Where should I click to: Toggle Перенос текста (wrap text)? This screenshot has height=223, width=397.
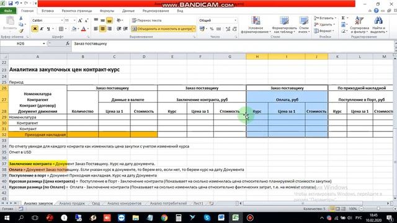pos(146,20)
